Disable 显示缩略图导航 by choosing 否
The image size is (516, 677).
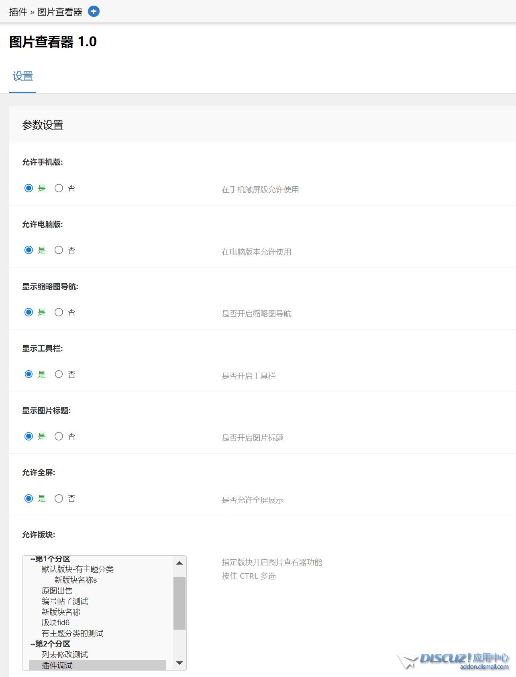click(59, 312)
